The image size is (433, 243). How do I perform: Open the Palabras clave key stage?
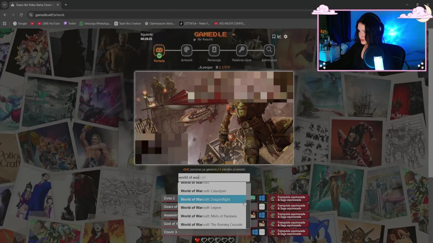(x=242, y=51)
